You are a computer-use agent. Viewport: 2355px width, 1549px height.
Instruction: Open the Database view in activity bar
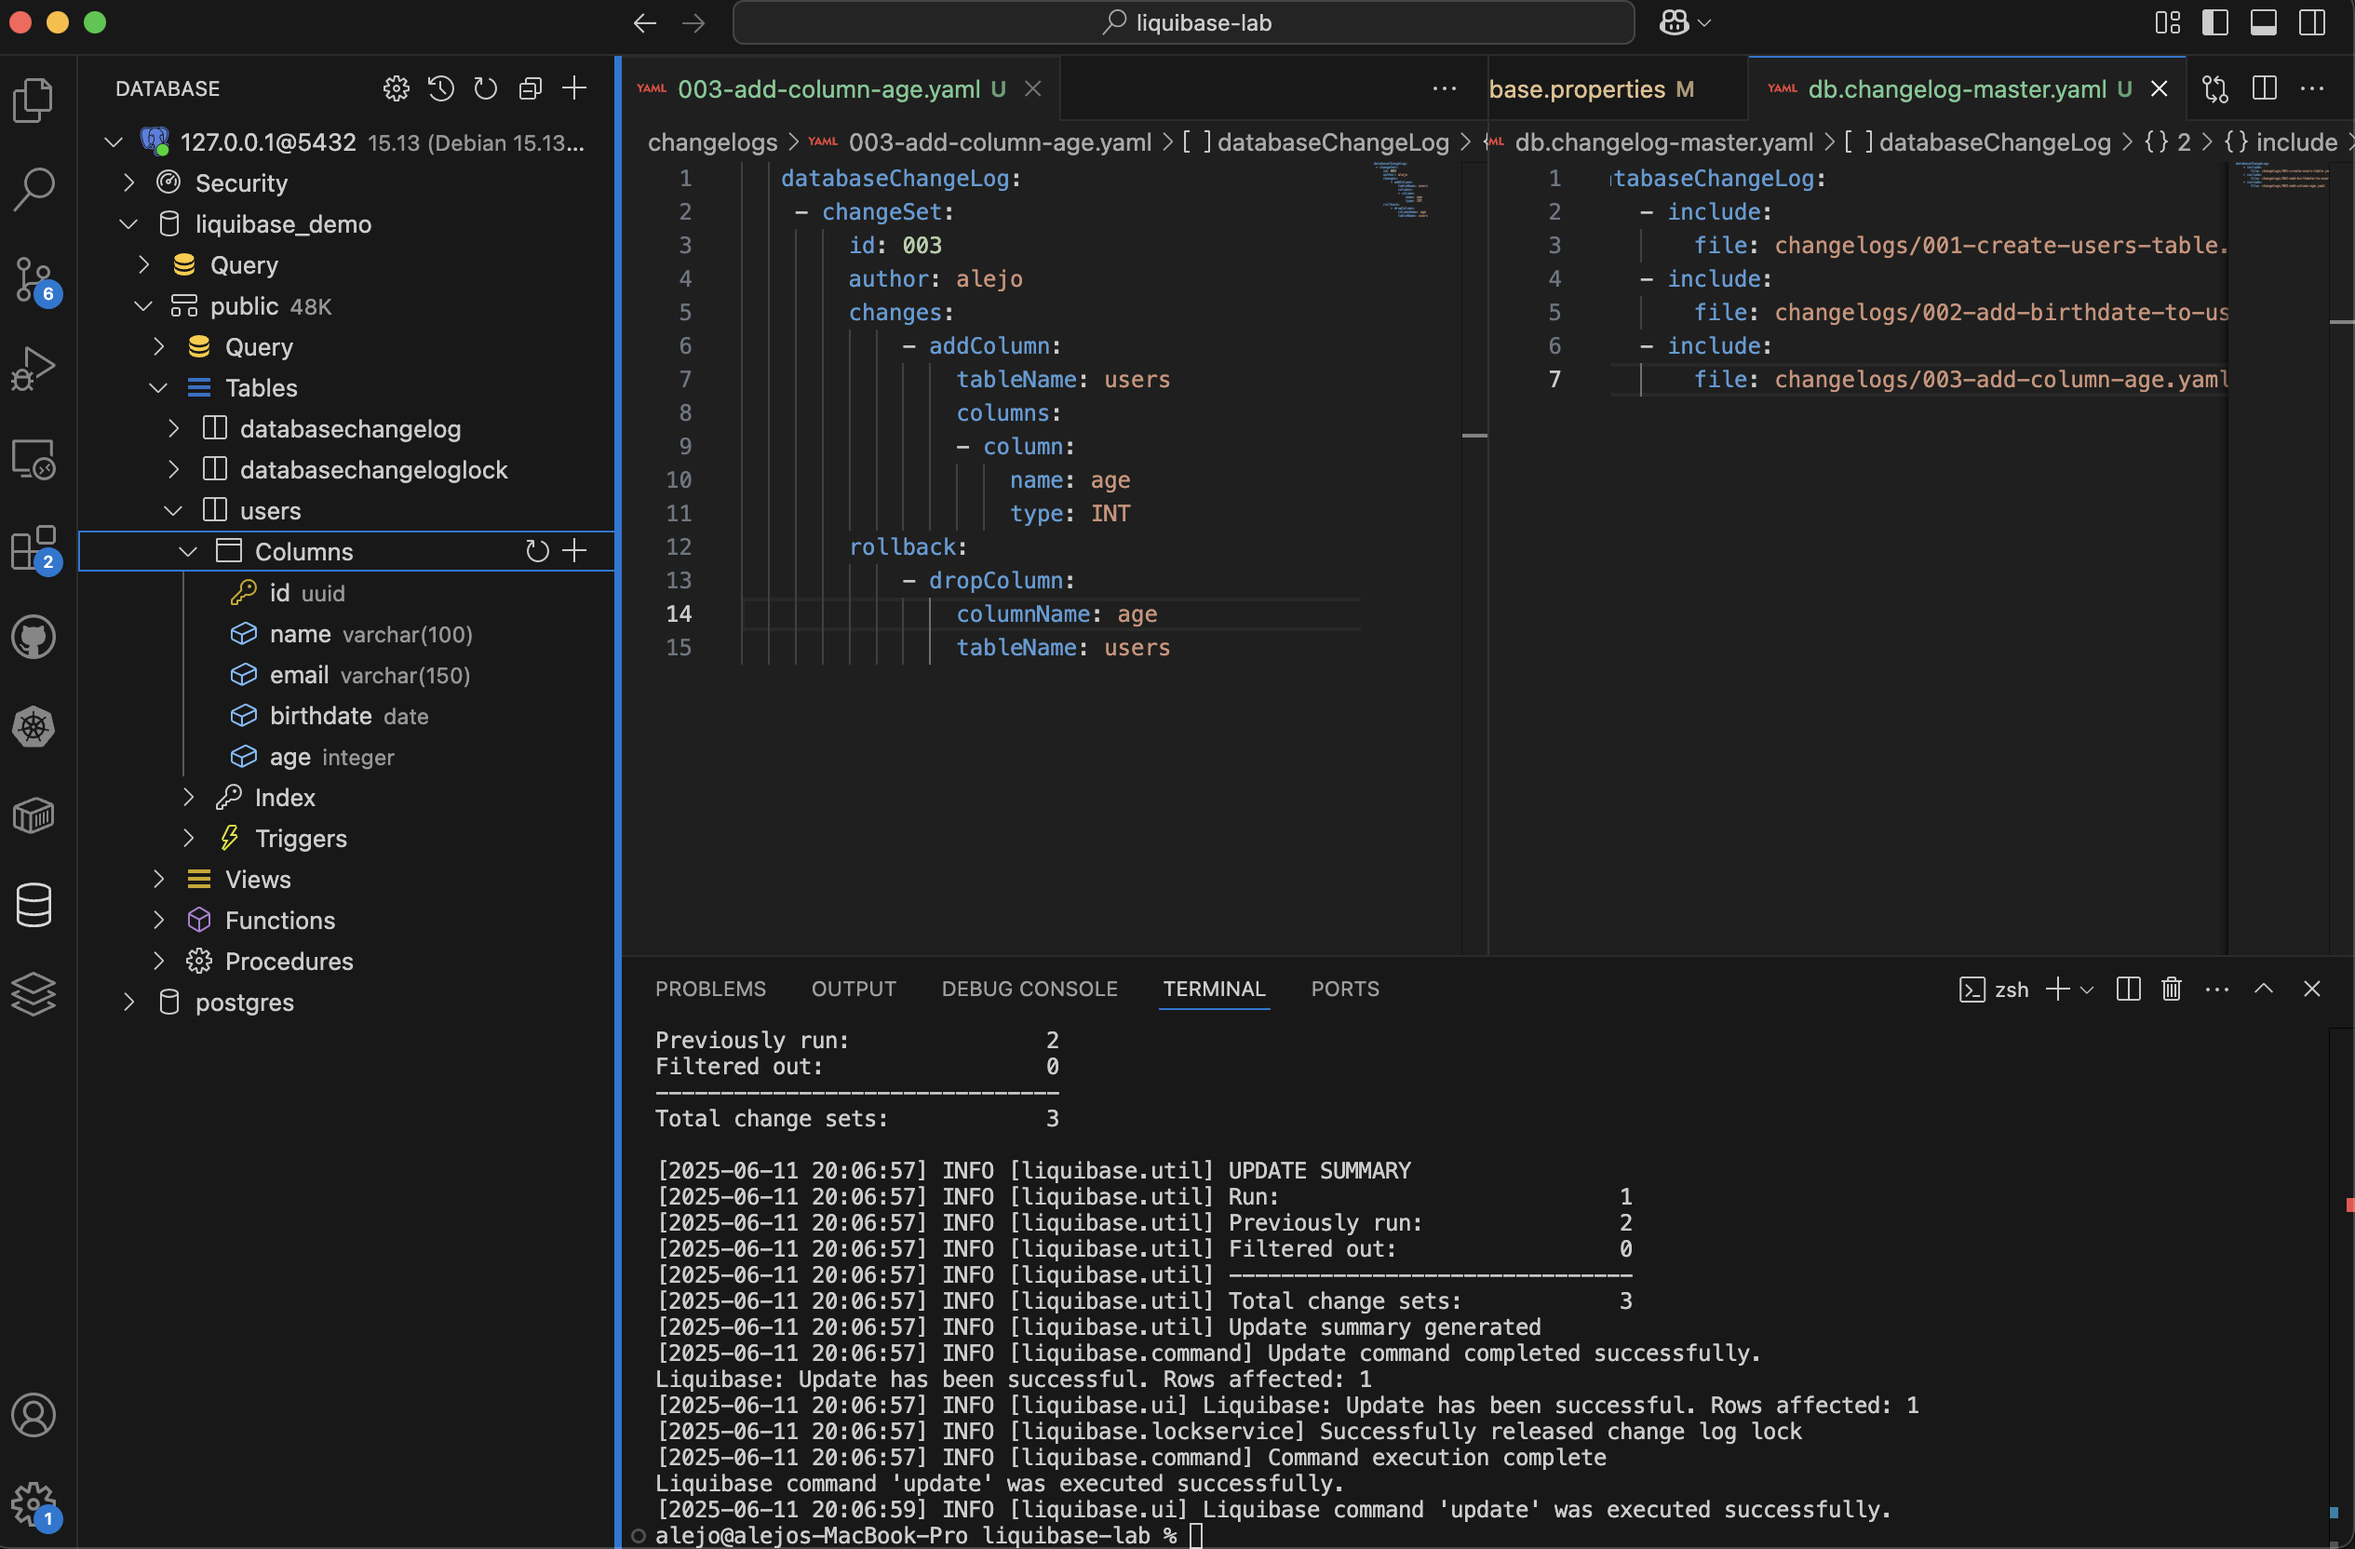[34, 905]
